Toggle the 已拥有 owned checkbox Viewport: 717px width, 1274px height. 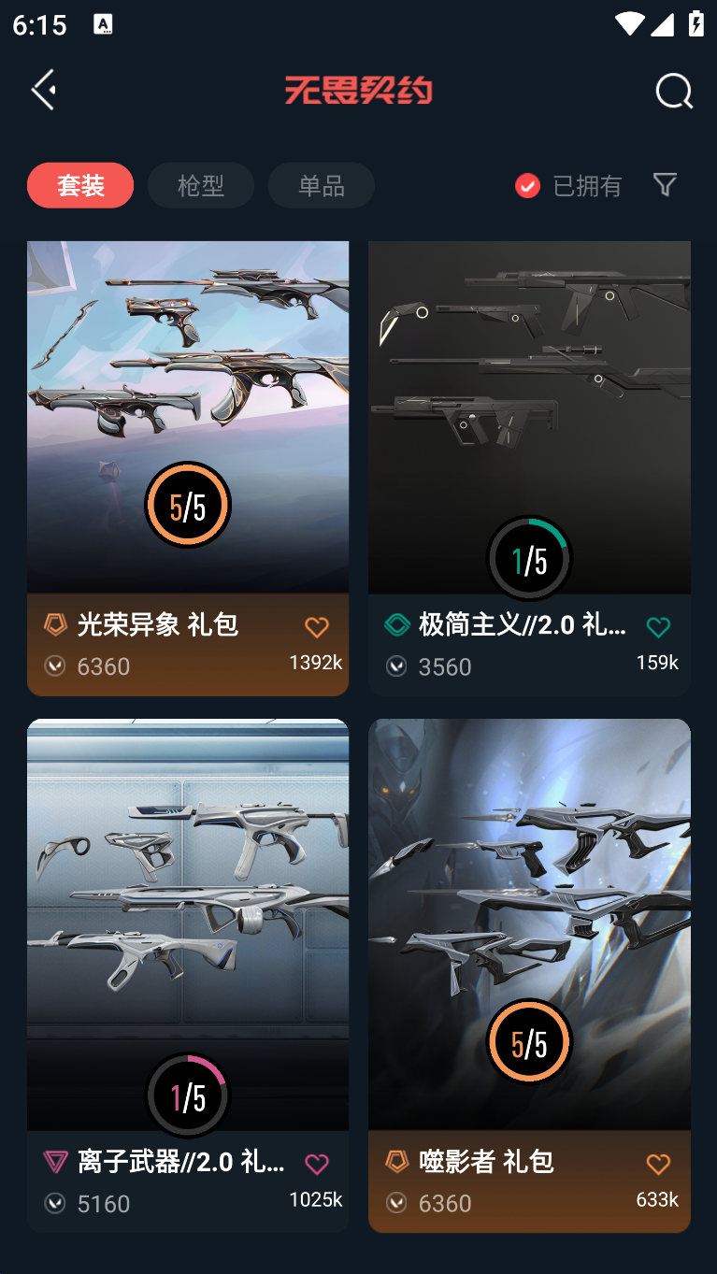pos(527,186)
